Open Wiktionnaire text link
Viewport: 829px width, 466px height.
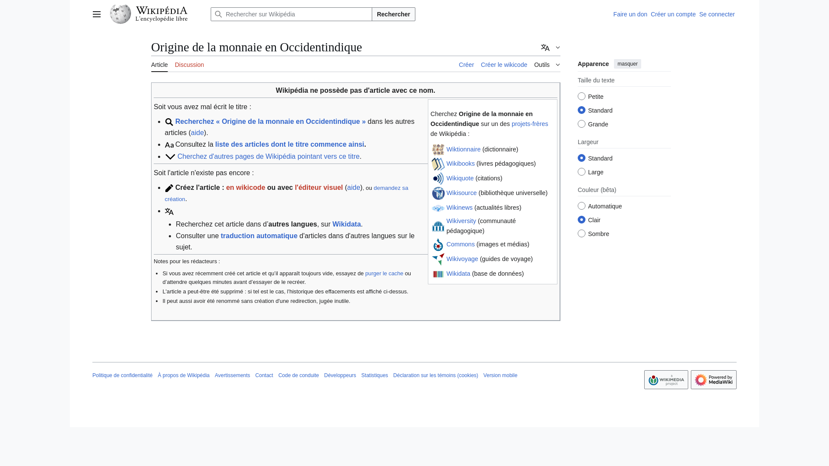(463, 149)
